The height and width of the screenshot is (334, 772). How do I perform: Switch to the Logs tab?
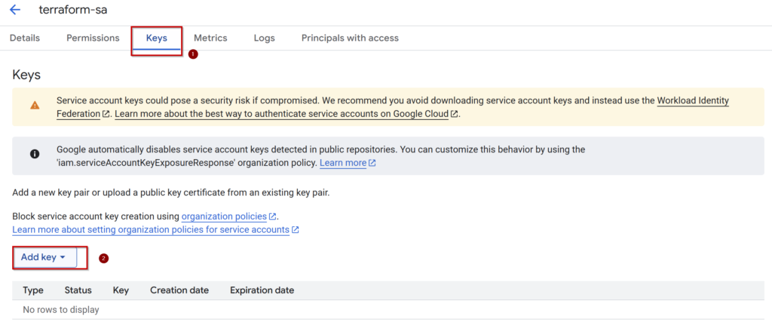click(x=265, y=38)
